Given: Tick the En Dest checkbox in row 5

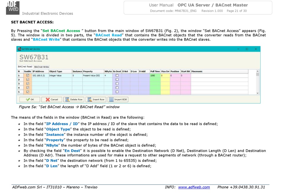Looking at the screenshot, I should click(117, 92).
